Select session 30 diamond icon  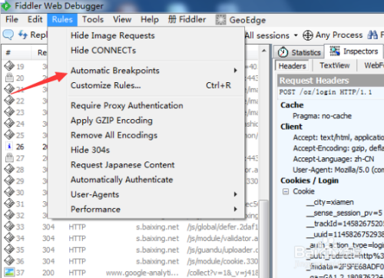[9, 192]
